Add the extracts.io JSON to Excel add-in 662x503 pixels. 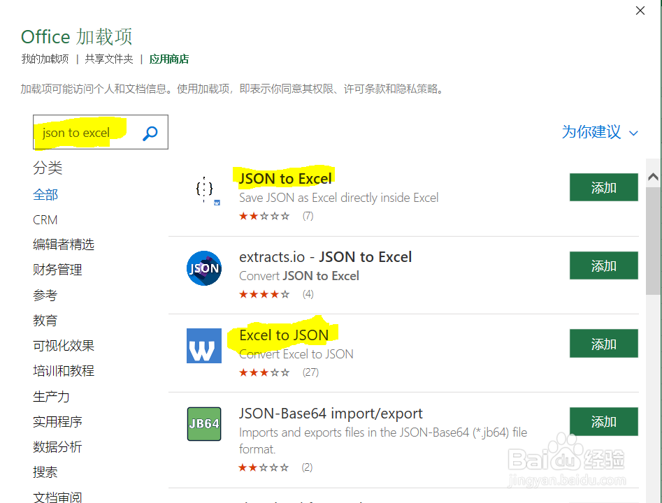click(x=603, y=265)
